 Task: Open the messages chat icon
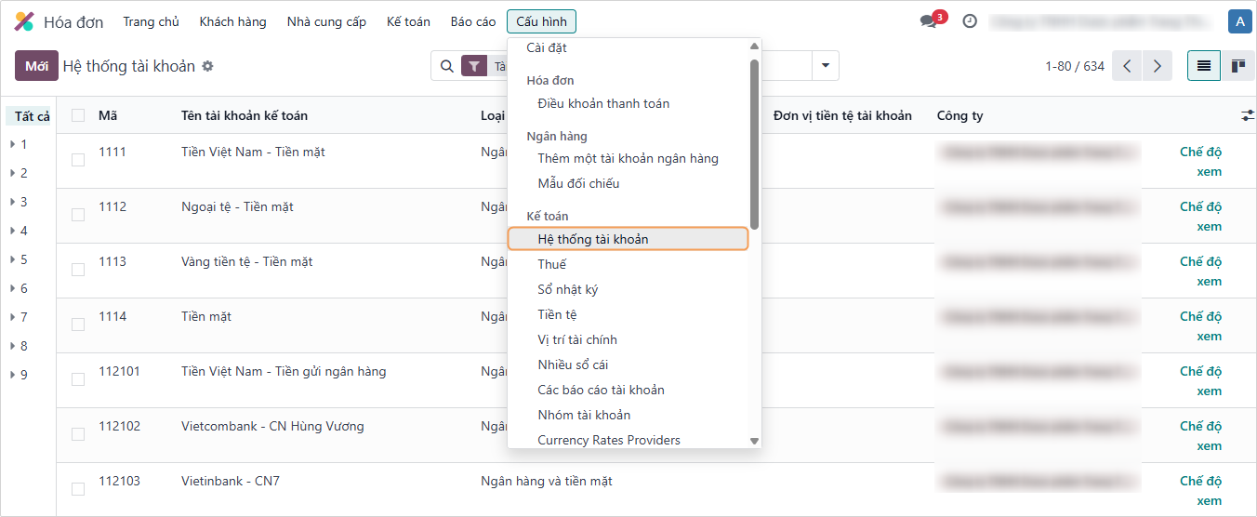click(x=929, y=21)
